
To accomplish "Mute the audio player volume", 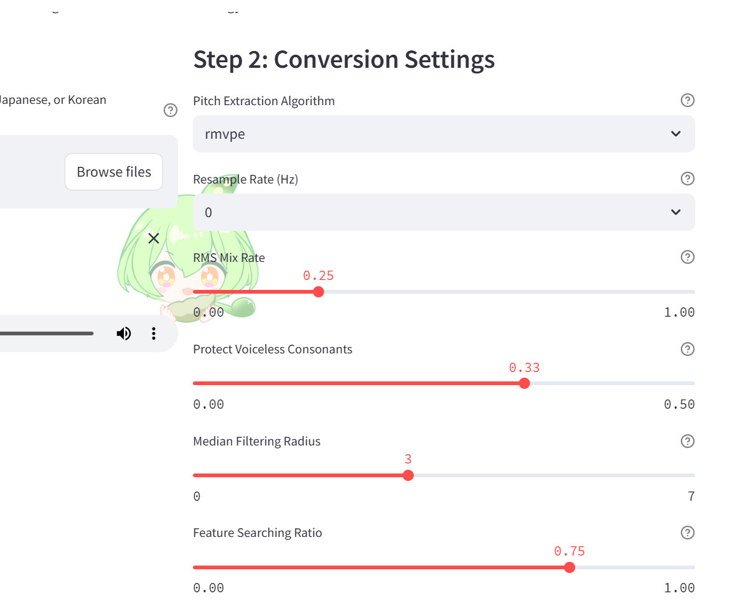I will tap(124, 334).
